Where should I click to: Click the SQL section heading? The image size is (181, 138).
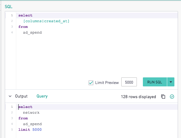[8, 7]
